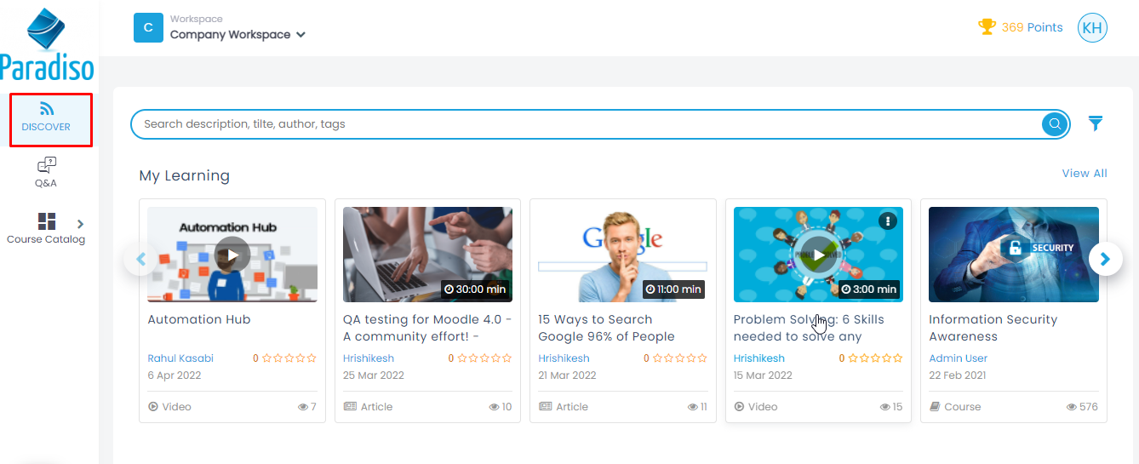This screenshot has height=464, width=1139.
Task: Click the blue C workspace icon
Action: point(148,28)
